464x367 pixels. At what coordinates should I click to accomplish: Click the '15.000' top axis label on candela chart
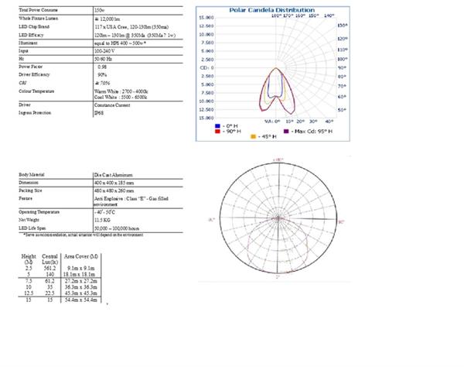(x=206, y=18)
